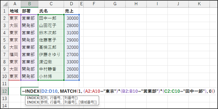218x109 pixels.
Task: Click the cell with 渡辺徹
Action: pyautogui.click(x=51, y=62)
